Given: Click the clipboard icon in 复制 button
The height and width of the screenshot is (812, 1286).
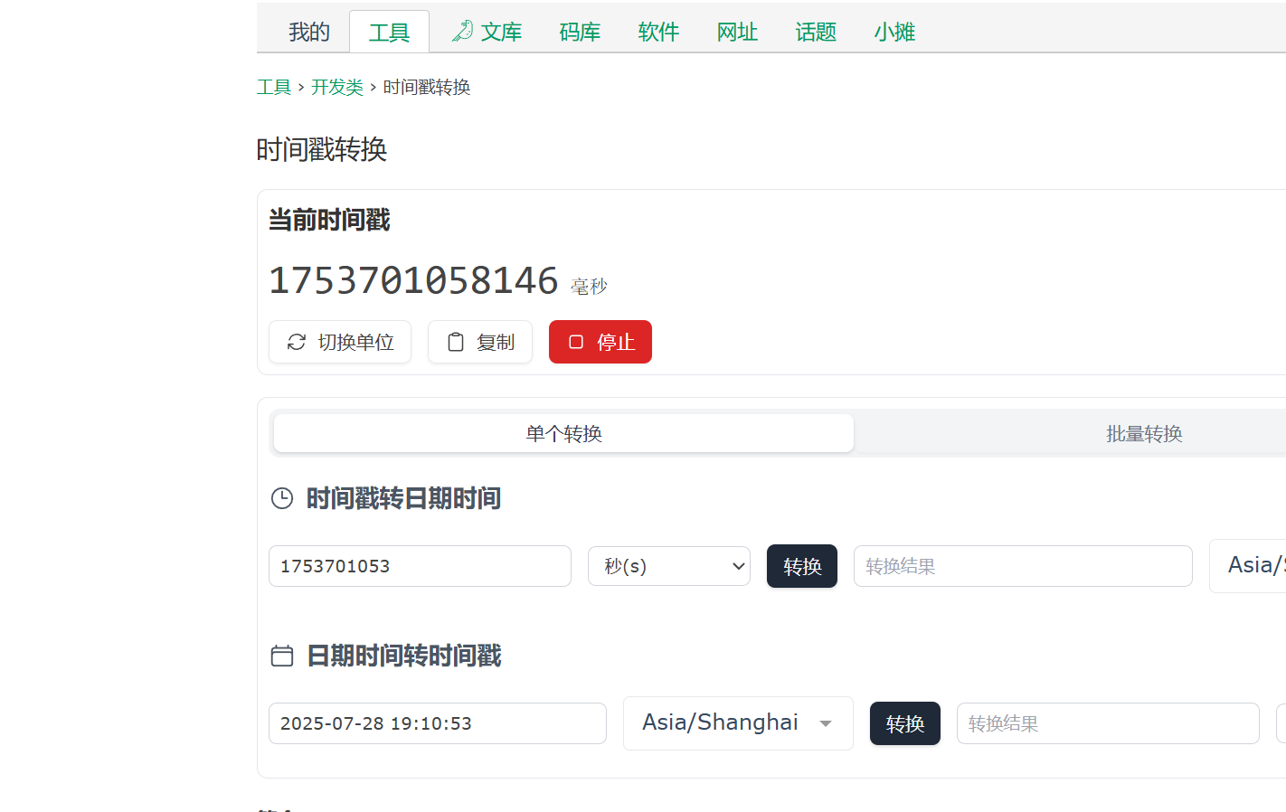Looking at the screenshot, I should pyautogui.click(x=456, y=342).
